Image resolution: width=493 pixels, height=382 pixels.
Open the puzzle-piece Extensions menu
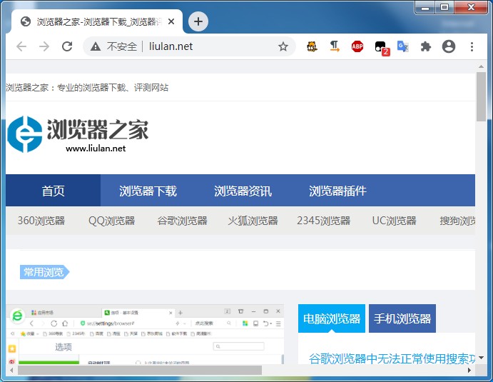pyautogui.click(x=426, y=46)
